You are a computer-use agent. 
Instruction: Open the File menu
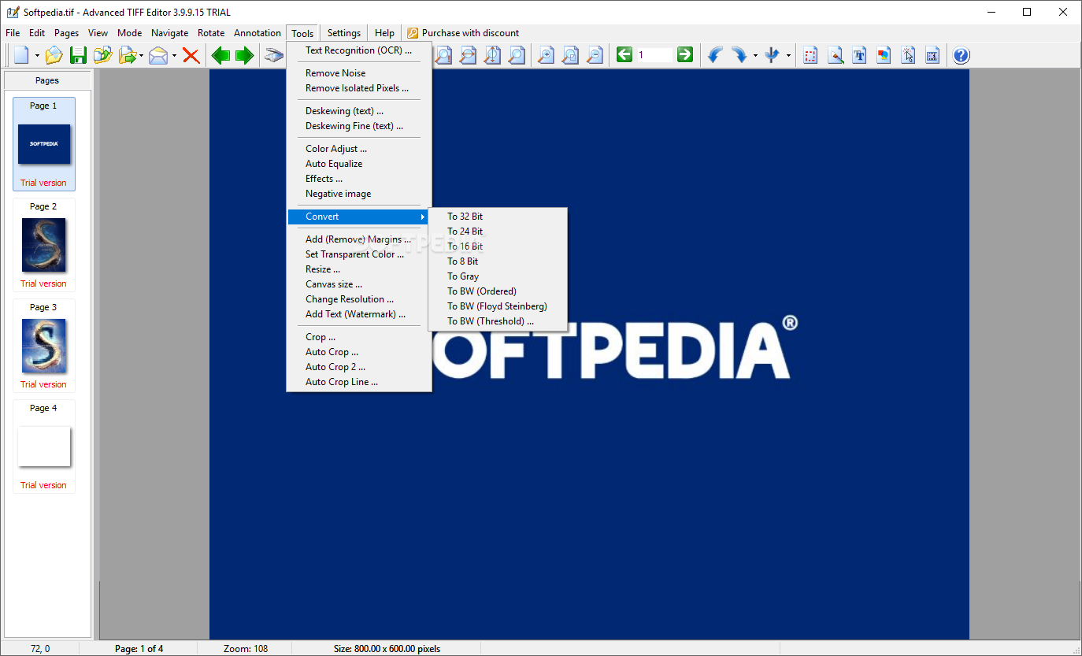[13, 33]
